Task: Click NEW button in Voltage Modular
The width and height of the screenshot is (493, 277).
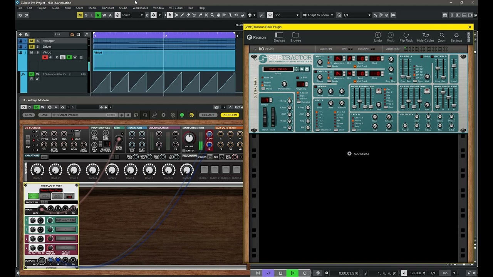Action: pos(29,115)
